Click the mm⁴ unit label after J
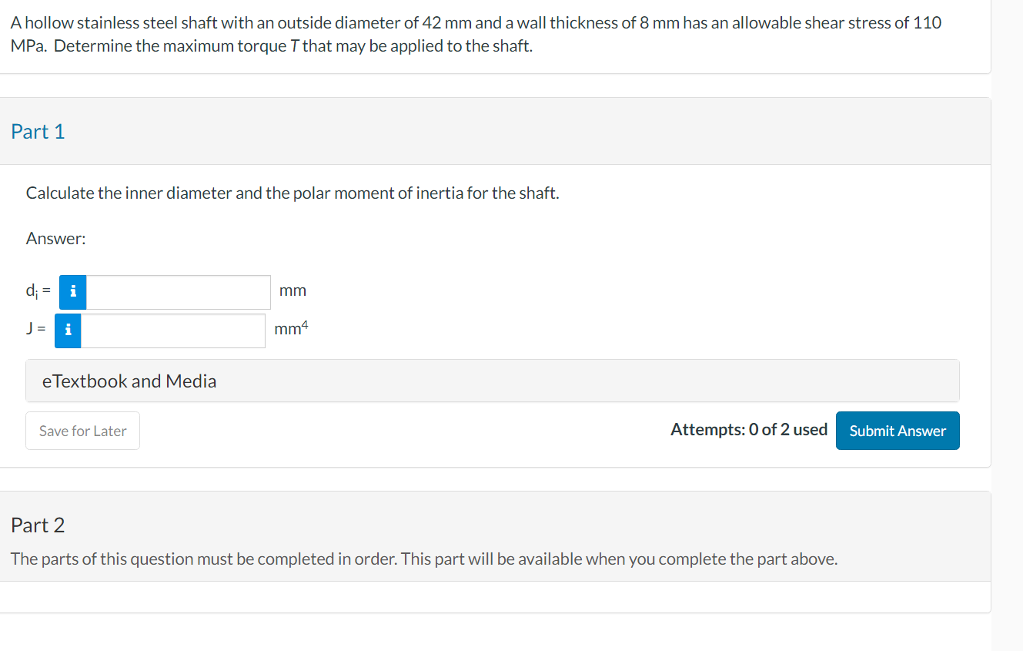This screenshot has width=1023, height=651. (290, 330)
